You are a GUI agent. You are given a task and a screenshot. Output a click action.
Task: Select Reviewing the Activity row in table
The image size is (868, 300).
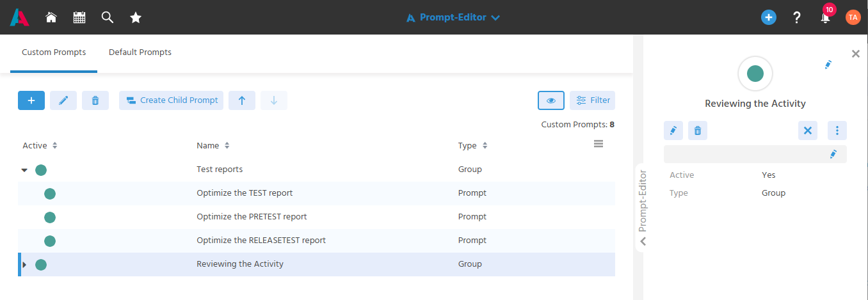click(316, 264)
